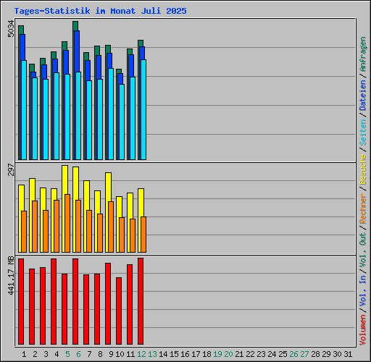Click green day '19' on the x-axis
The height and width of the screenshot is (362, 371).
[x=217, y=354]
